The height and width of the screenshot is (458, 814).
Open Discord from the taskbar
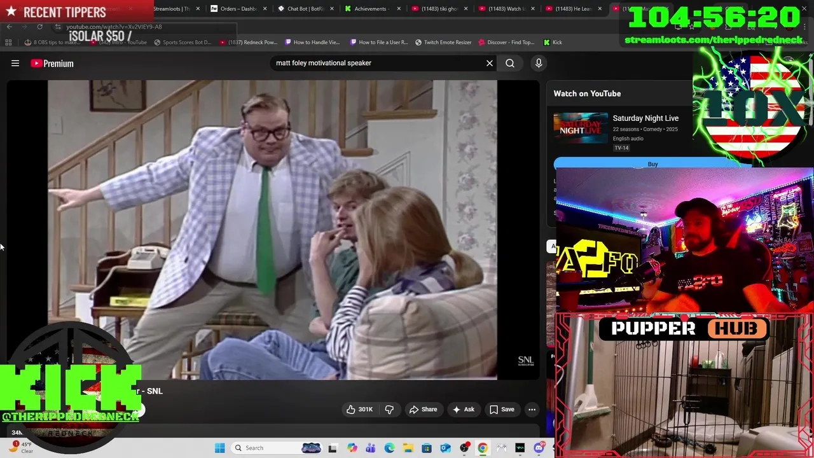click(x=539, y=448)
